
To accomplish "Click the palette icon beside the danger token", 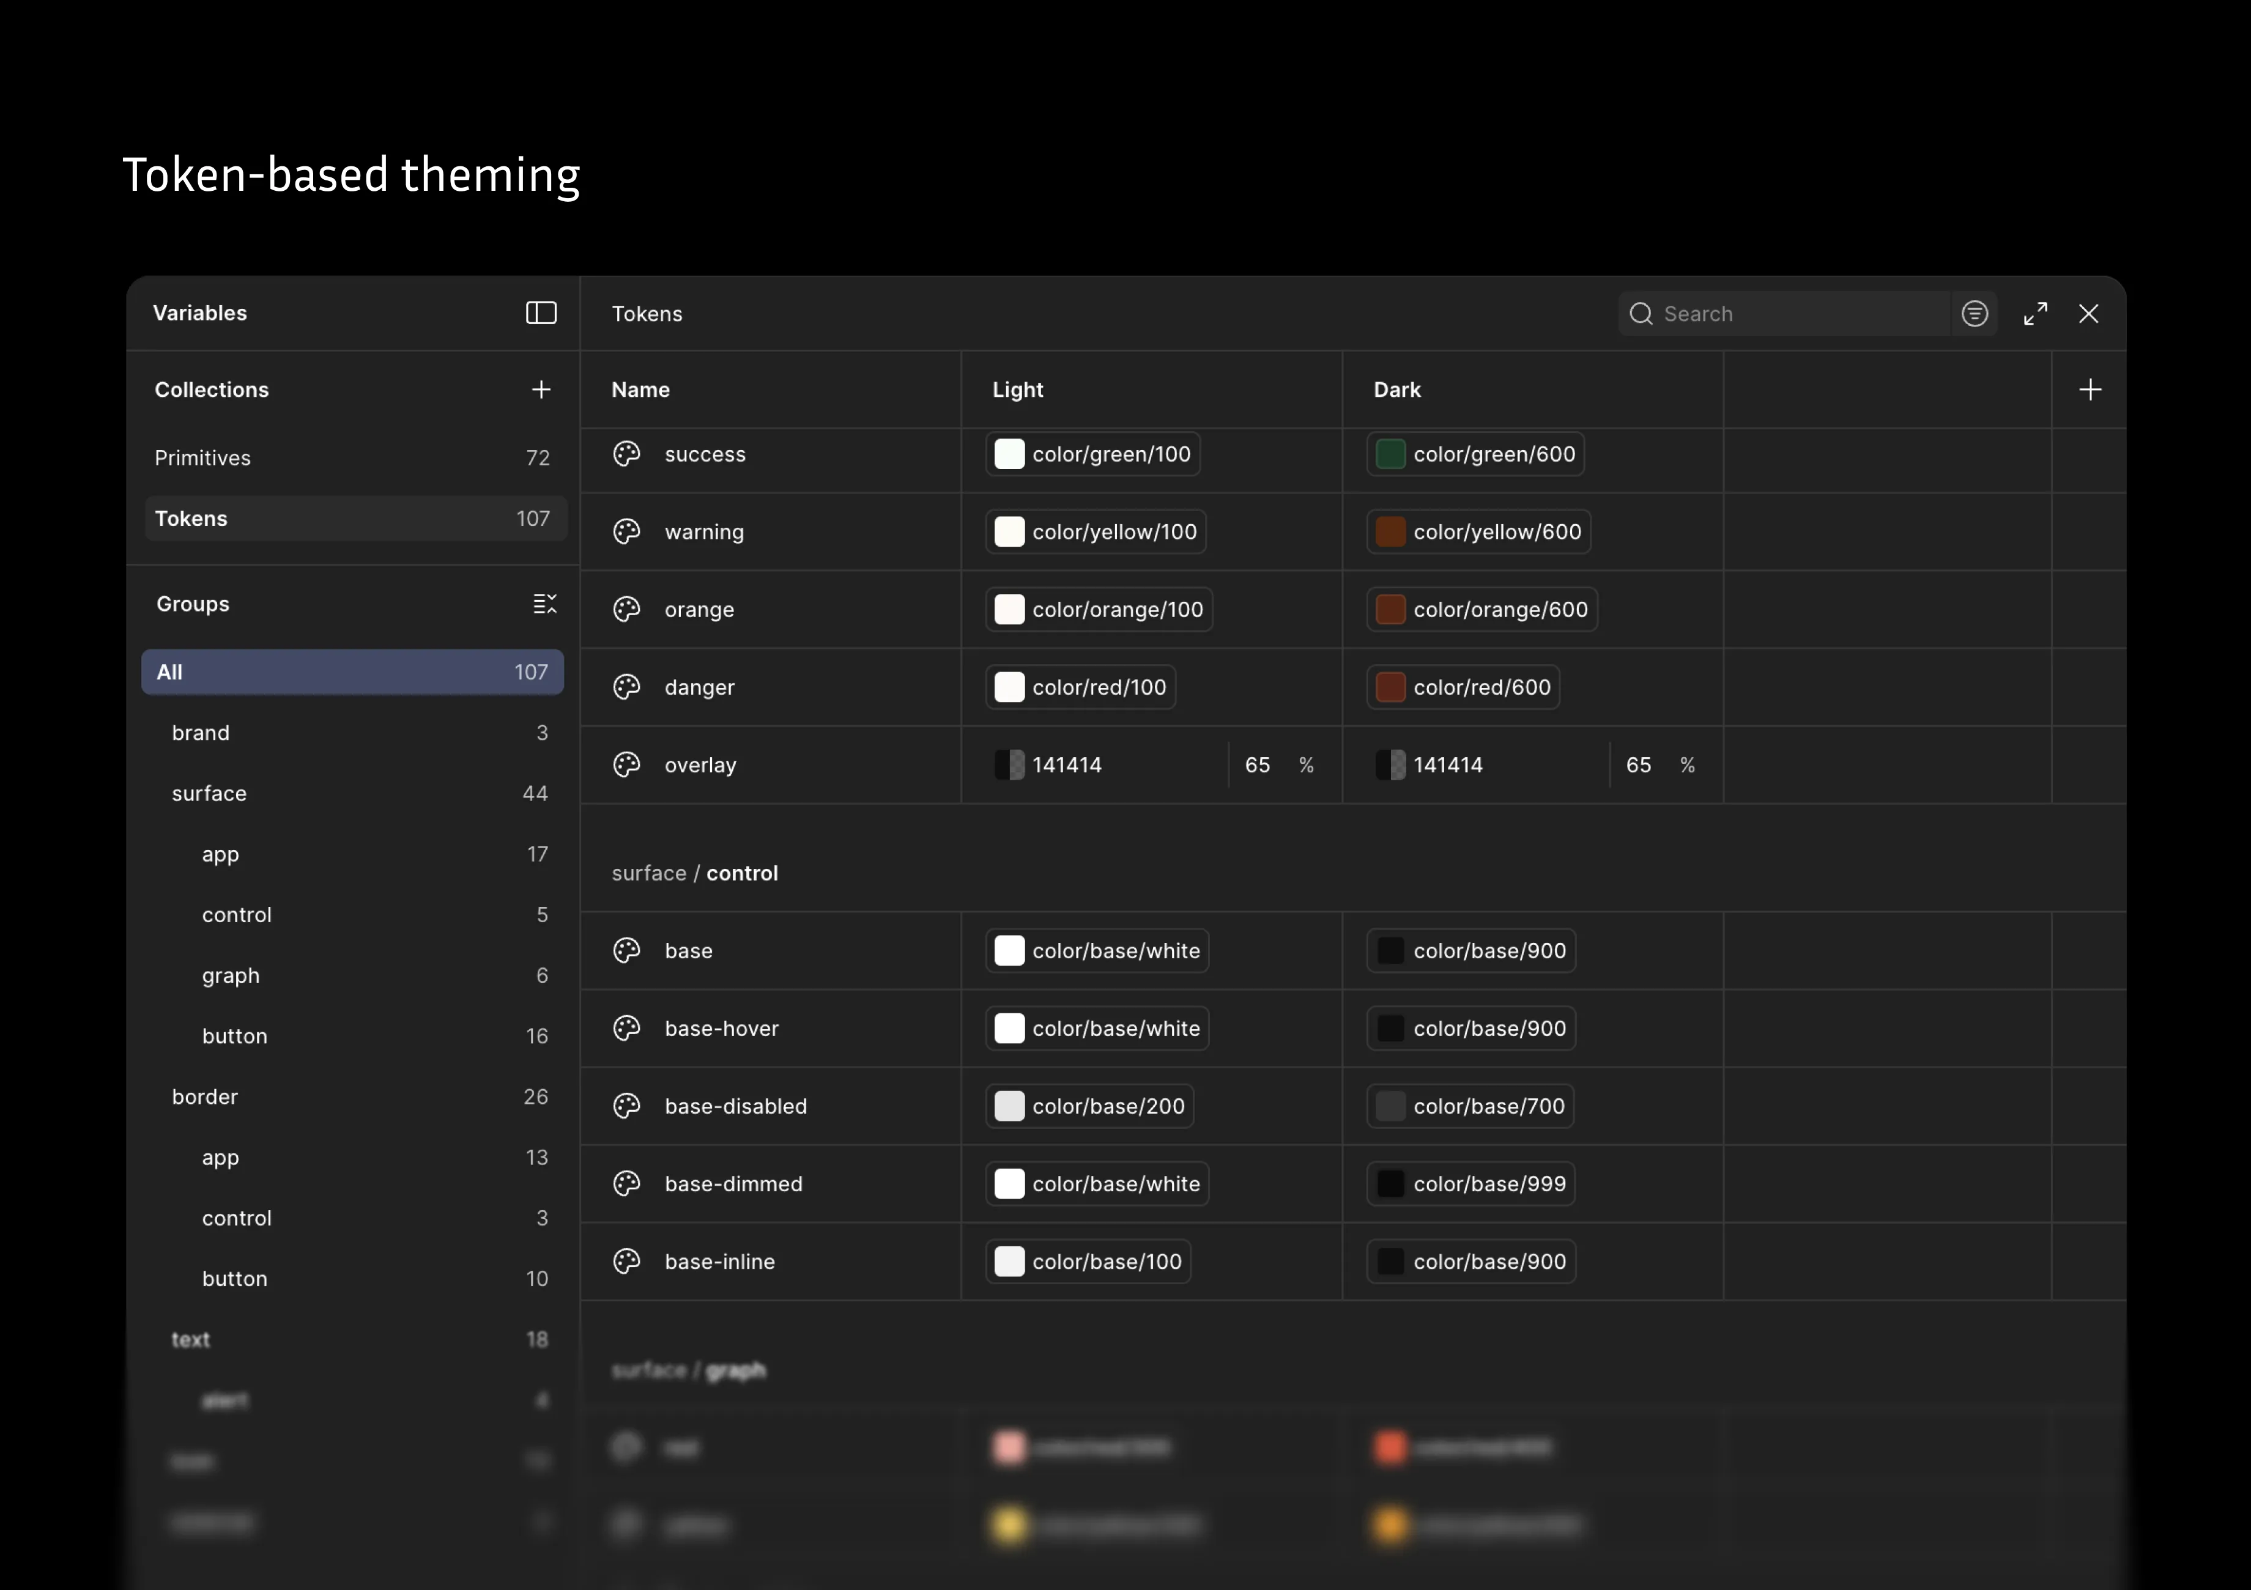I will point(626,686).
